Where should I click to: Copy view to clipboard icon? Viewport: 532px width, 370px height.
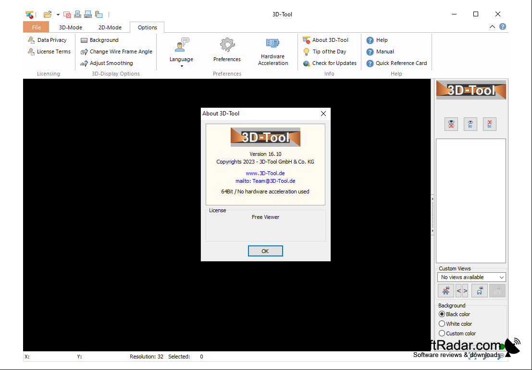(99, 14)
